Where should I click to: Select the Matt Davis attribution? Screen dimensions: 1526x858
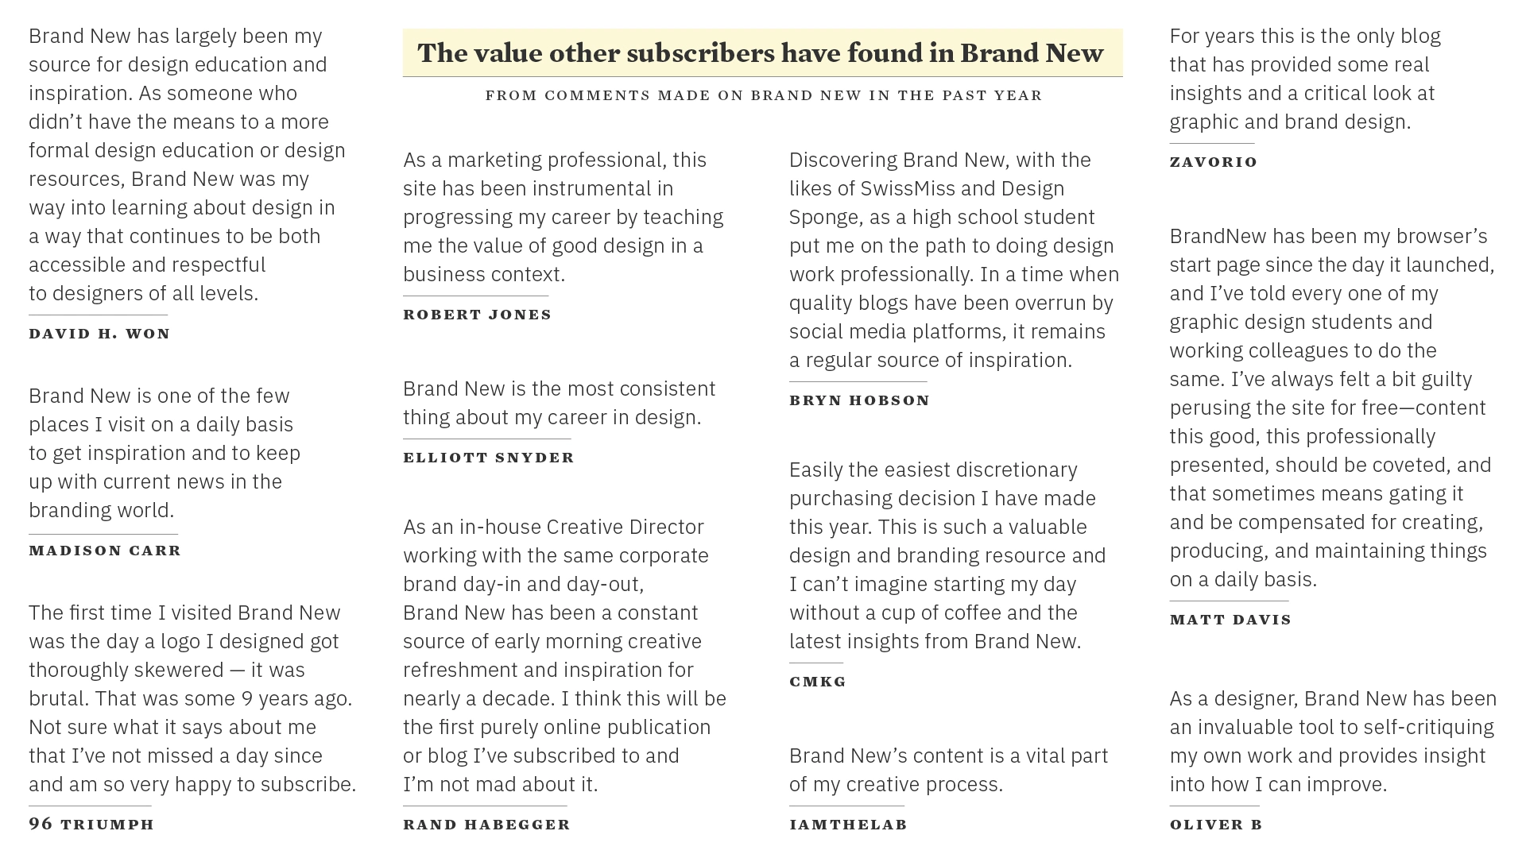pyautogui.click(x=1230, y=620)
